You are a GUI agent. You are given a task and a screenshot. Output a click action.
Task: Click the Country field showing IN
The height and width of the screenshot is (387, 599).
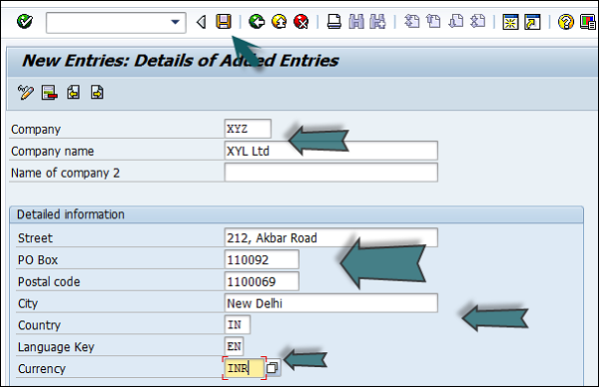[238, 325]
